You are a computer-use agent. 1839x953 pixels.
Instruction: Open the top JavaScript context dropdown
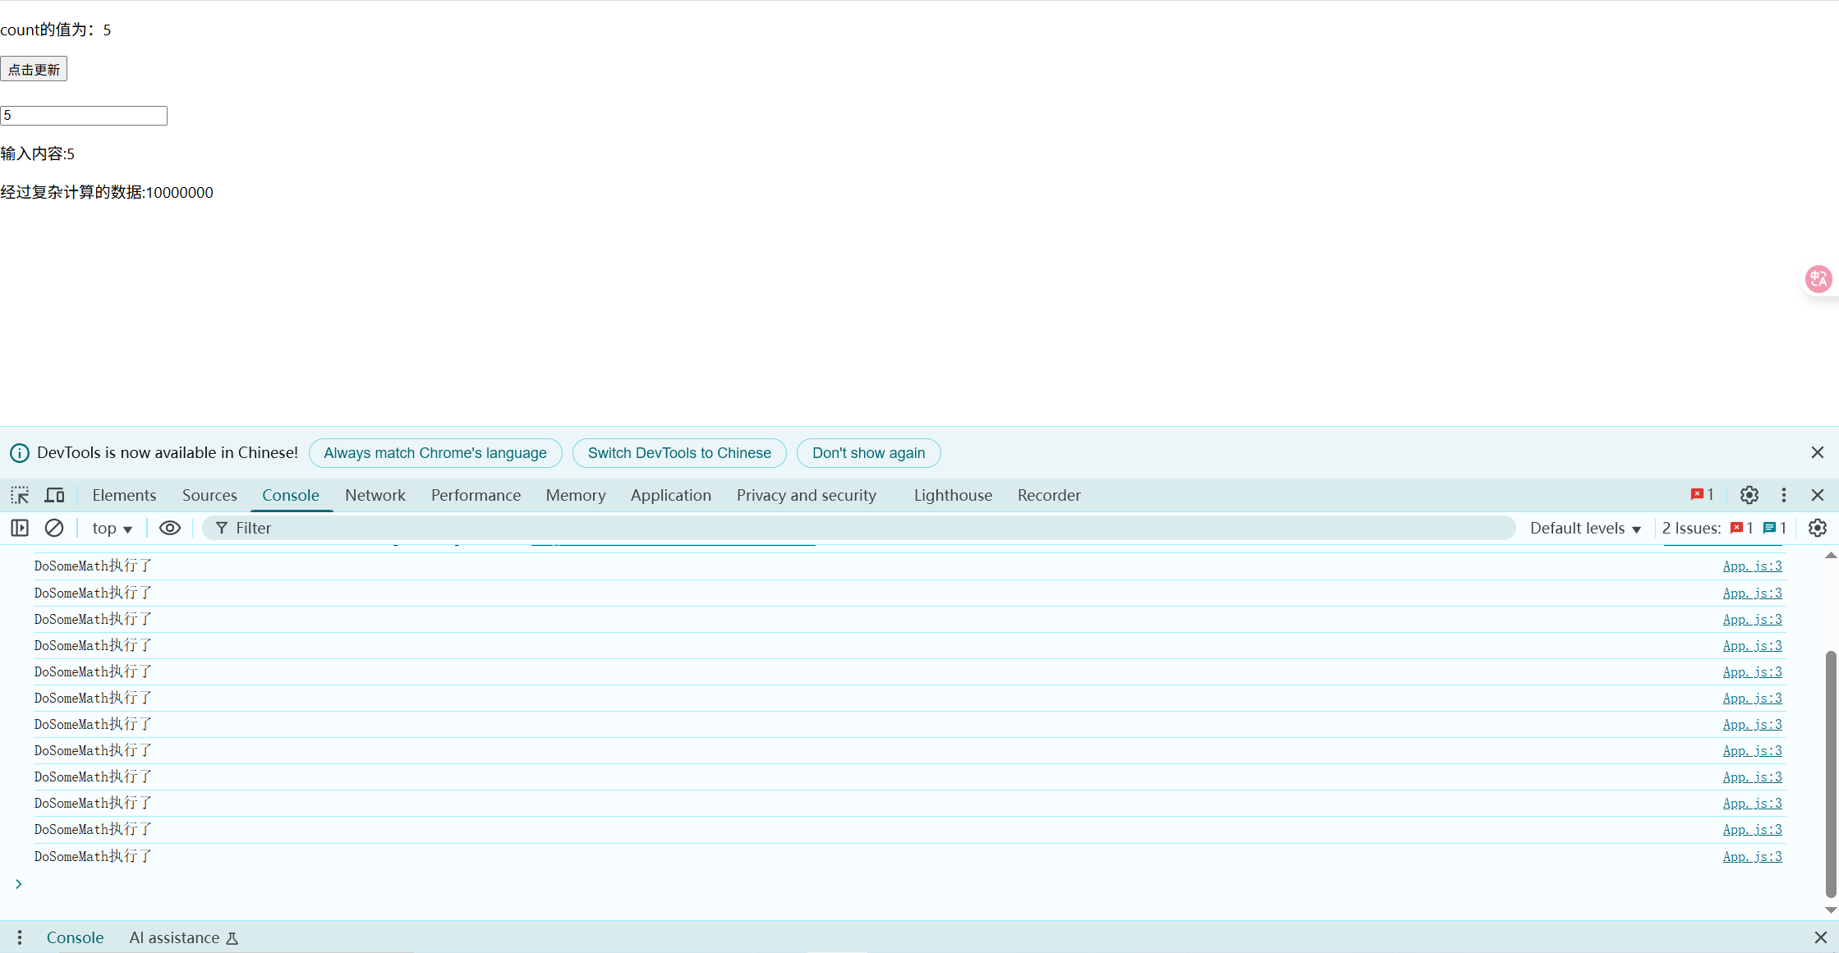click(x=112, y=528)
